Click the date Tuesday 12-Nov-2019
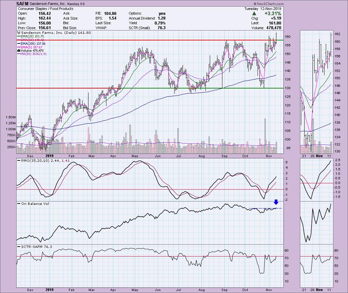 (x=263, y=9)
